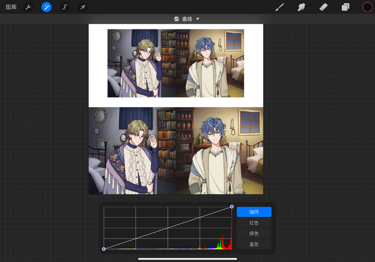This screenshot has height=262, width=375.
Task: Tap the home indicator bar at bottom
Action: tap(187, 259)
